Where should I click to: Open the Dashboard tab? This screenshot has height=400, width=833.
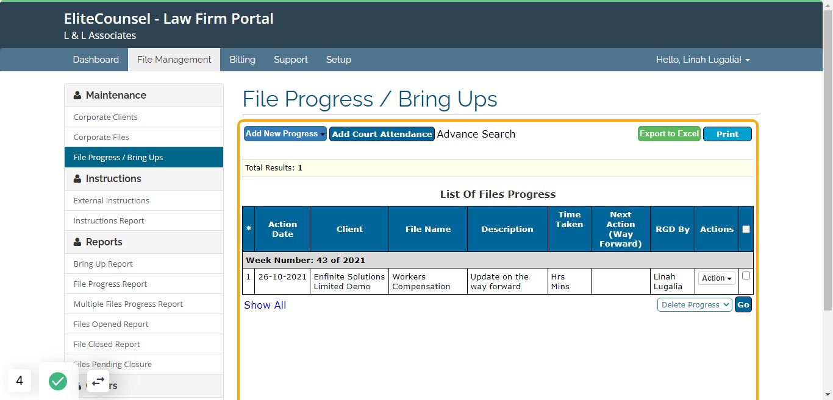[x=96, y=60]
